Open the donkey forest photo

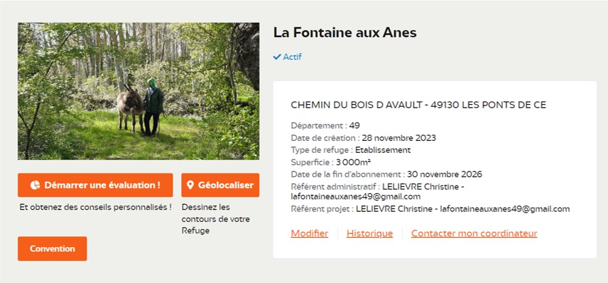pyautogui.click(x=138, y=91)
